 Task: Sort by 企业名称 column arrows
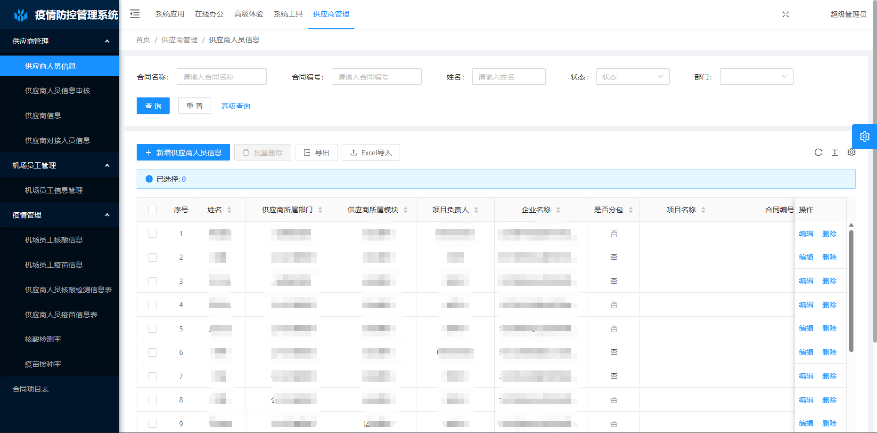click(558, 210)
